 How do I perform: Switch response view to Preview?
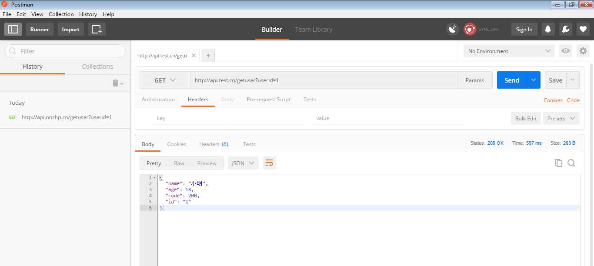[x=207, y=163]
